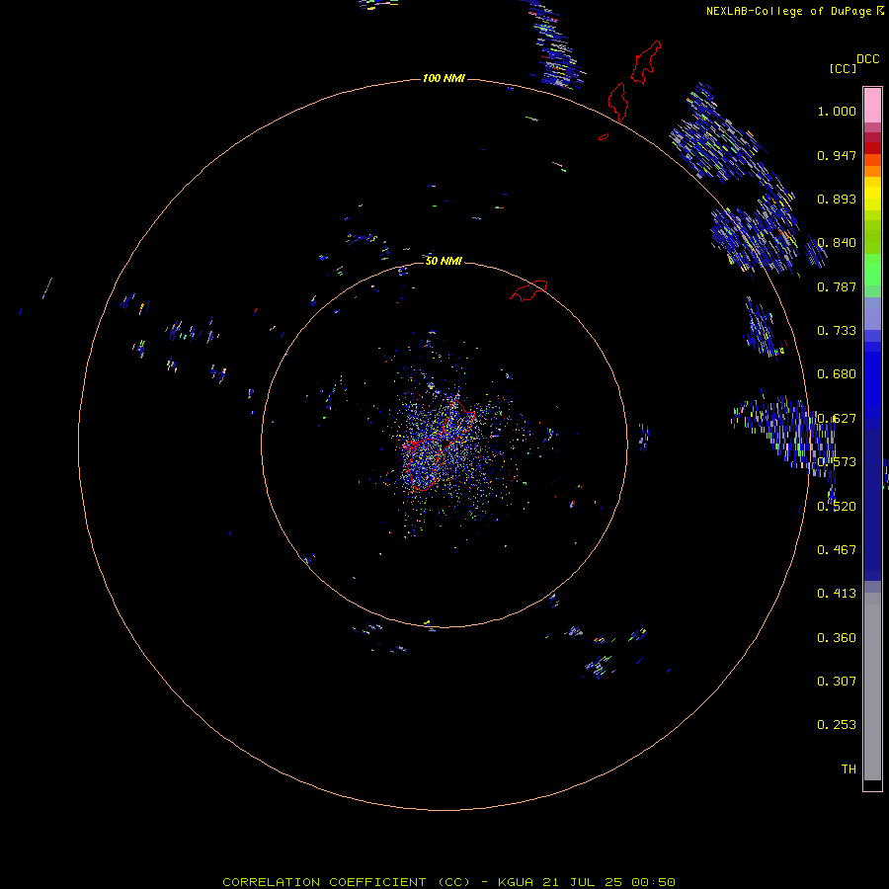Click the 0.947 scale value

[x=837, y=155]
